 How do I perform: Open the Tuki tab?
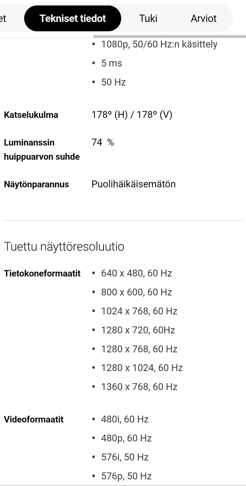point(148,18)
